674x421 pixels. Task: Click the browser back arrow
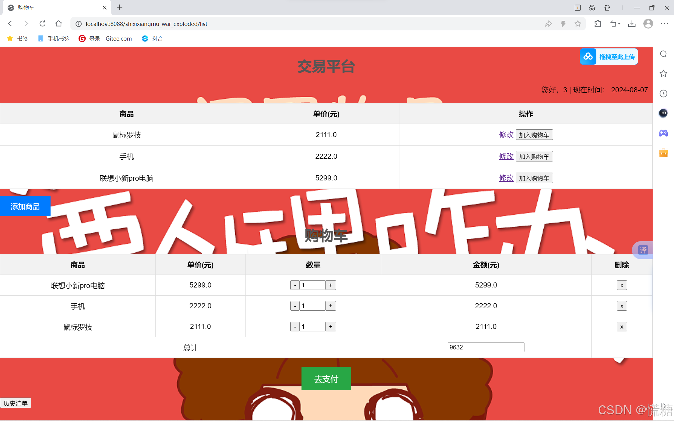click(10, 24)
